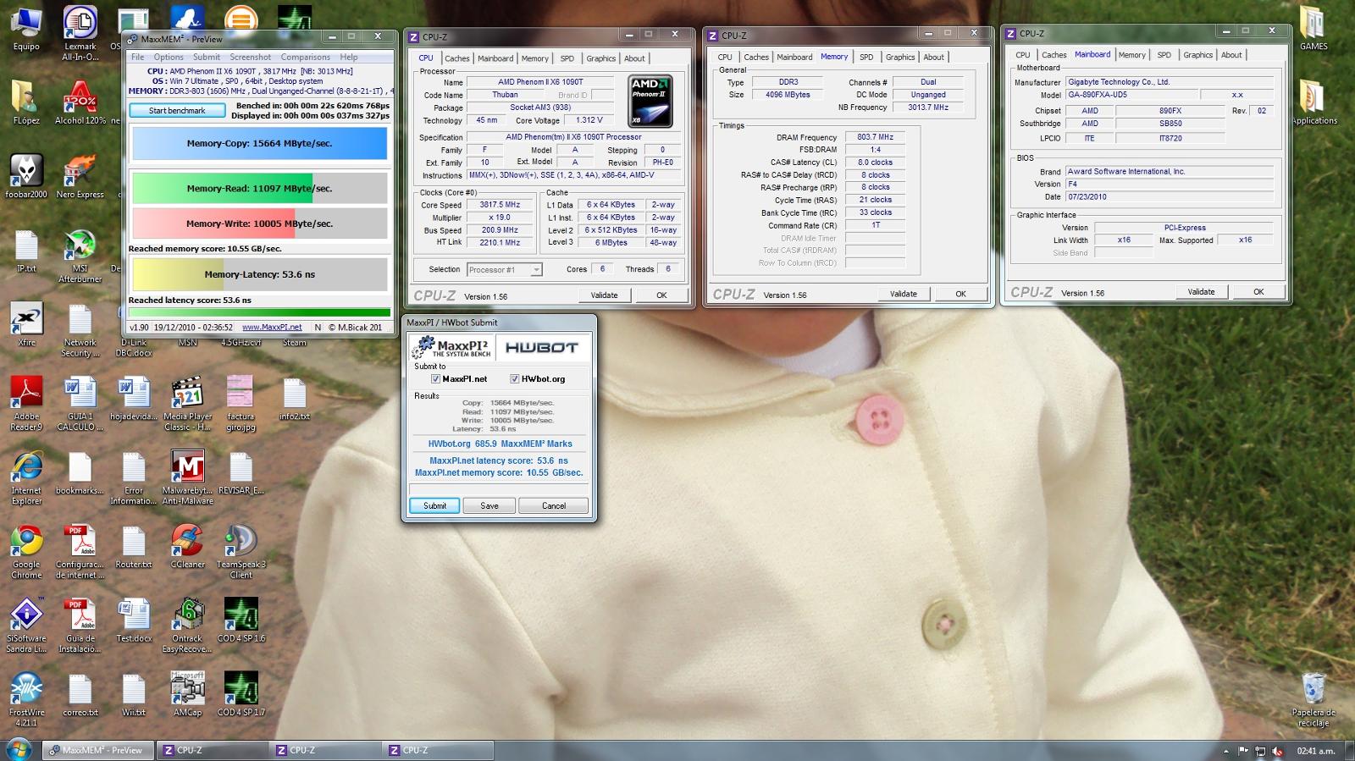Click OK in Memory CPU-Z window
Viewport: 1355px width, 761px height.
(960, 294)
